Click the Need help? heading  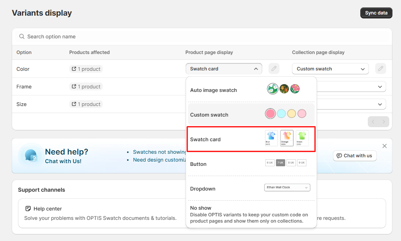point(66,152)
